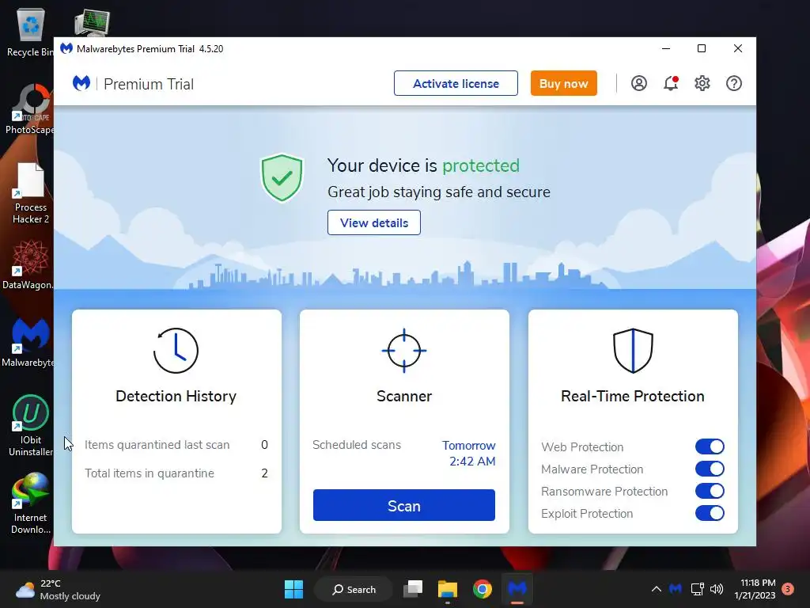Screen dimensions: 810x608
Task: Click Activate license button
Action: [x=456, y=83]
